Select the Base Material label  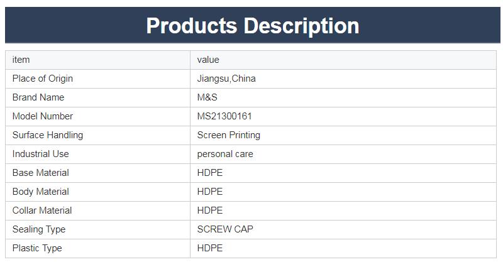tap(41, 173)
